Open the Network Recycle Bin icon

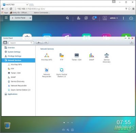click(x=47, y=70)
